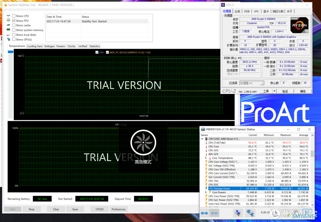Click the lightning icon beside CPU Core Voltage
Image resolution: width=321 pixels, height=222 pixels.
click(x=206, y=162)
